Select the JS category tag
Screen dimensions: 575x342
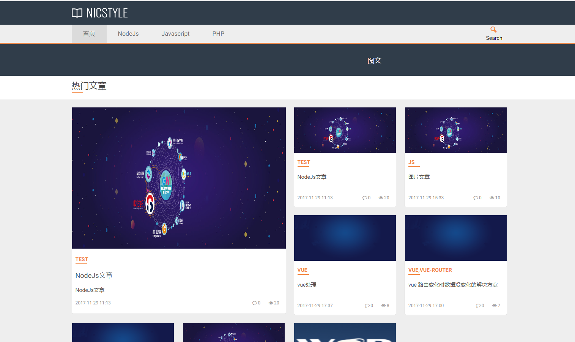pos(411,162)
